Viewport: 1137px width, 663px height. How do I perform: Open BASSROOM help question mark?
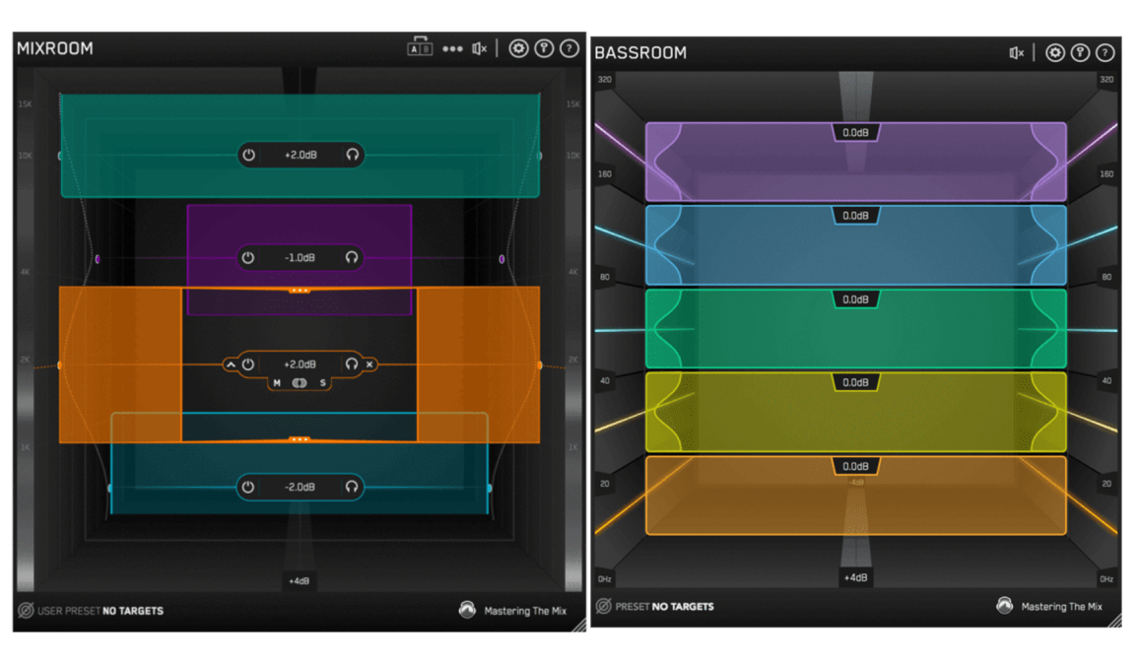pyautogui.click(x=1105, y=52)
